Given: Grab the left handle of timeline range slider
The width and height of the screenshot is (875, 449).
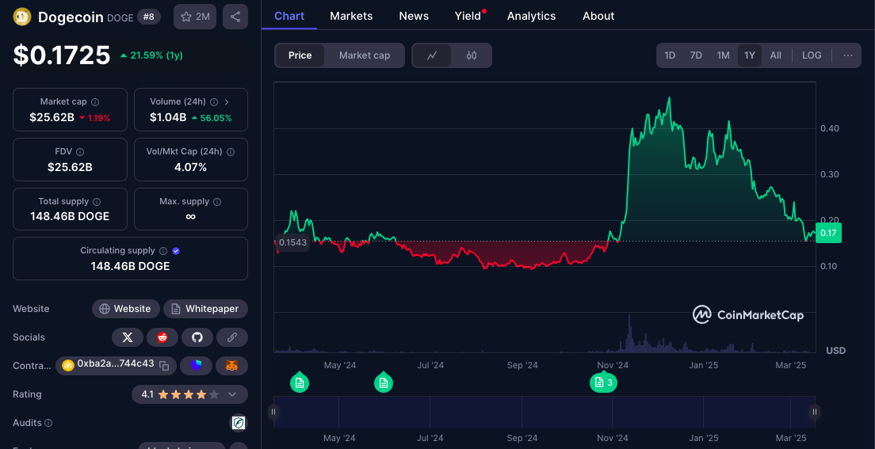Looking at the screenshot, I should (x=273, y=412).
